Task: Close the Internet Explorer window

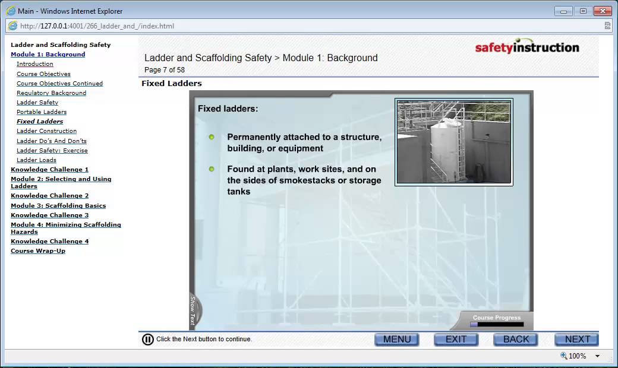Action: point(603,11)
